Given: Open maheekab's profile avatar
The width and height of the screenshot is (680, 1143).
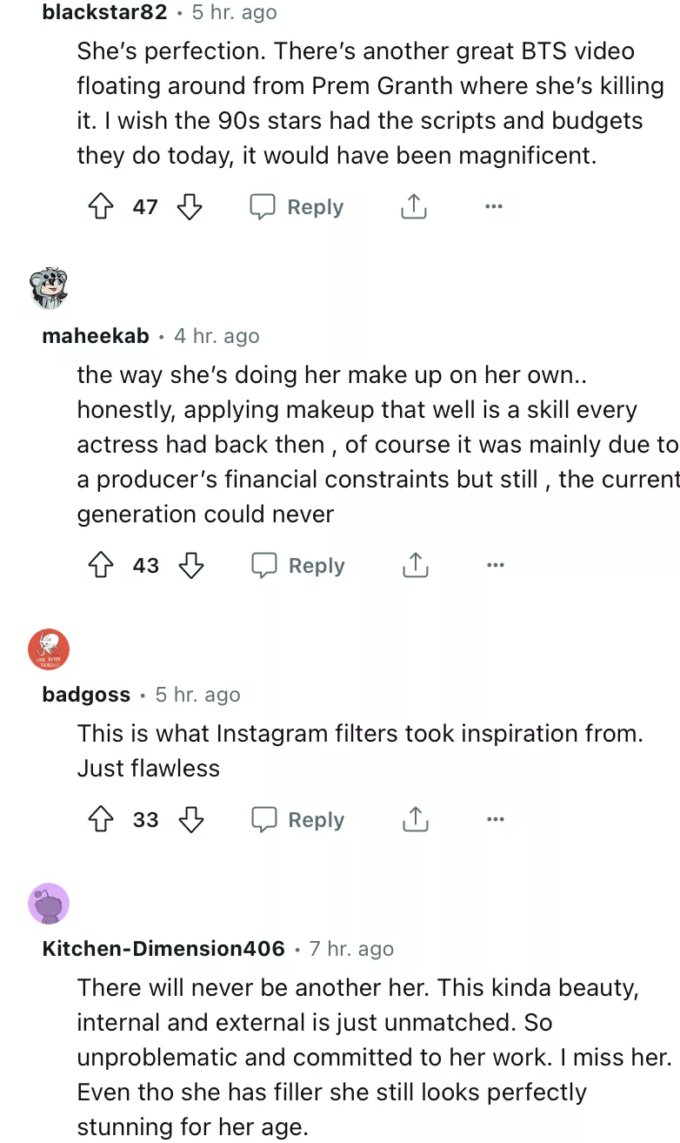Looking at the screenshot, I should click(x=49, y=290).
